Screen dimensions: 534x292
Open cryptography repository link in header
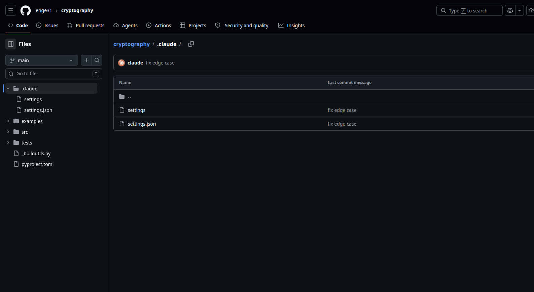tap(77, 10)
